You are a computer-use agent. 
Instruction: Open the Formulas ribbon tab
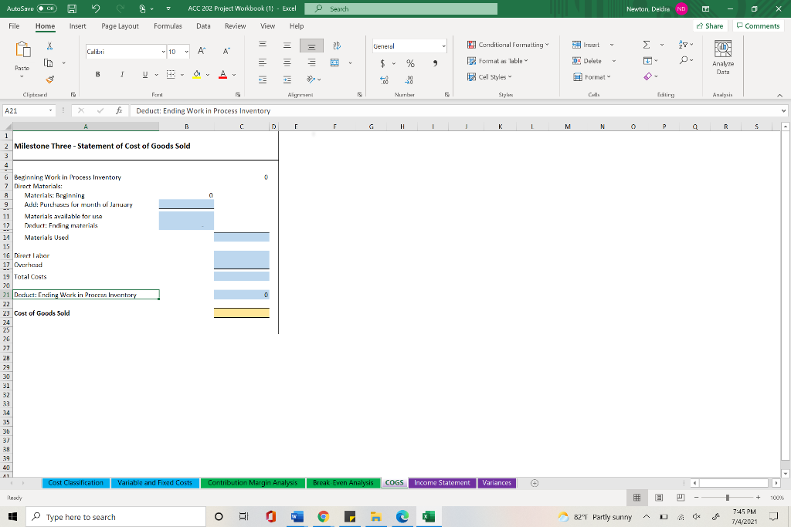(168, 26)
